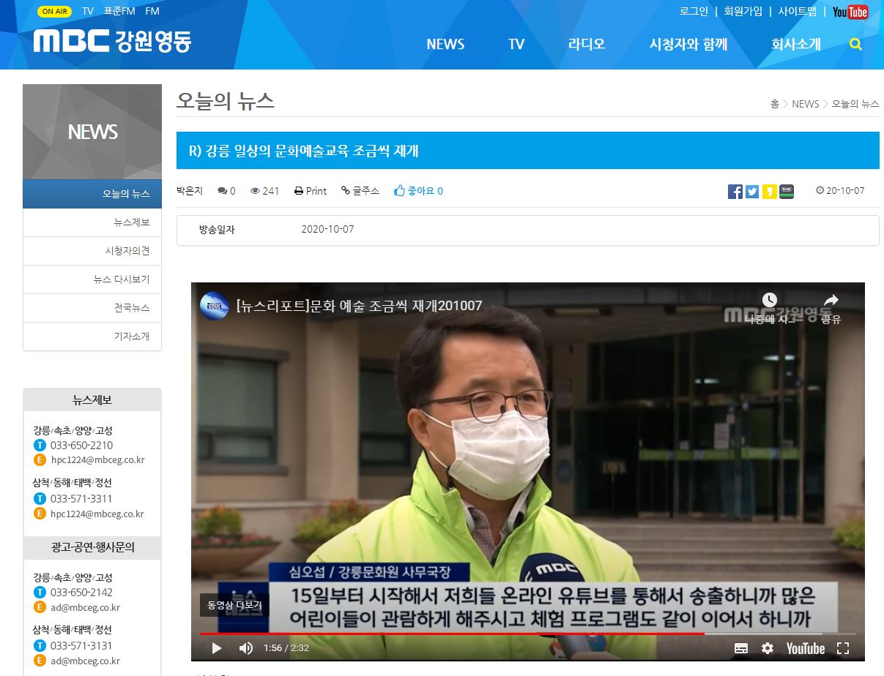Open the NEWS main menu
The width and height of the screenshot is (884, 676).
[x=445, y=44]
